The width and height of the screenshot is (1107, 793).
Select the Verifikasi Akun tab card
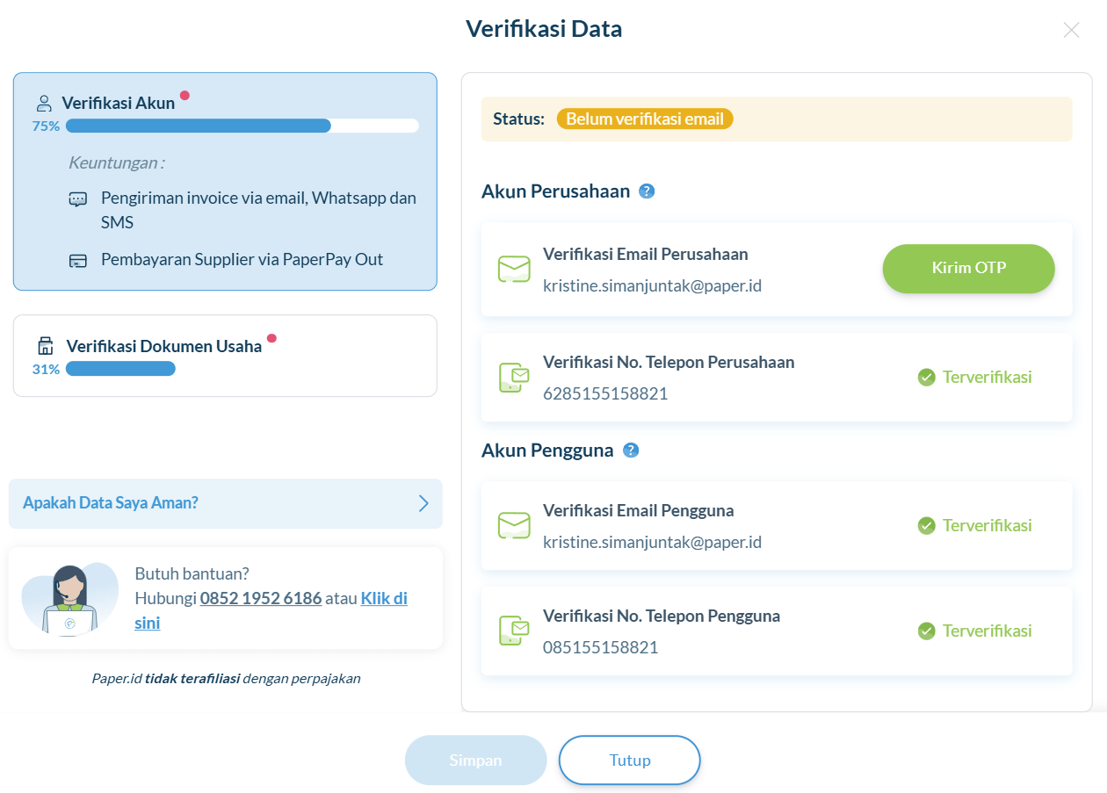[x=225, y=181]
